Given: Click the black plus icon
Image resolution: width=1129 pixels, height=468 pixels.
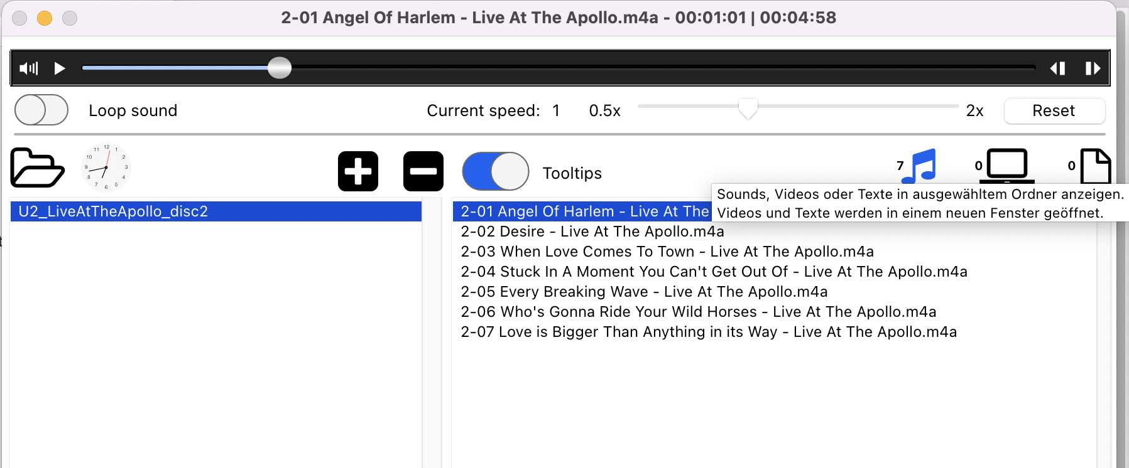Looking at the screenshot, I should (358, 171).
